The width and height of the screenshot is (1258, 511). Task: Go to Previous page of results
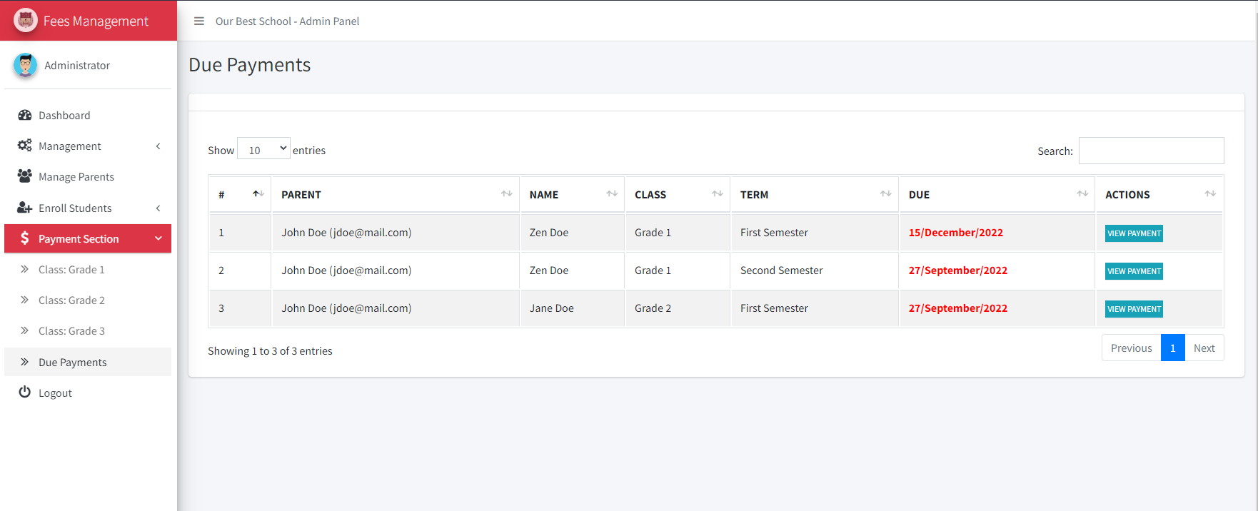pyautogui.click(x=1131, y=348)
